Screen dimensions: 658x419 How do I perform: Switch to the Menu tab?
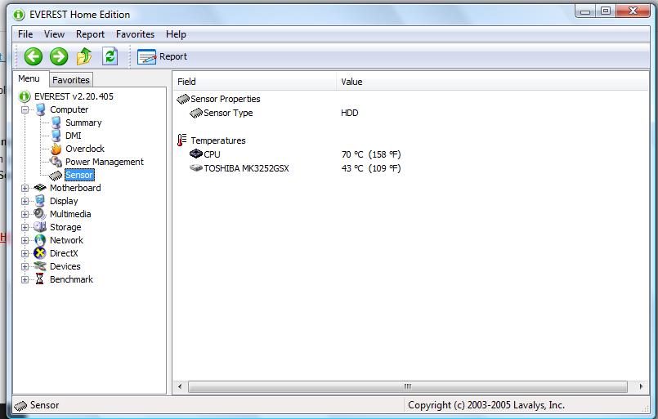tap(29, 79)
